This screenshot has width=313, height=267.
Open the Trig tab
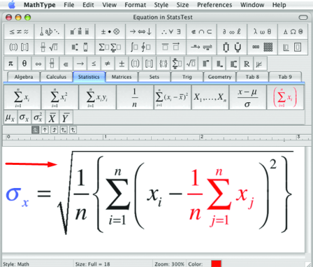point(187,77)
